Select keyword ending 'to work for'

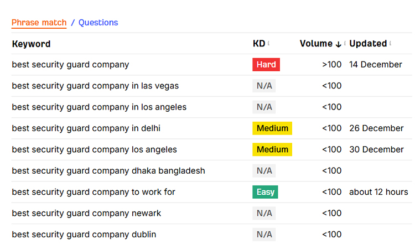tap(94, 192)
